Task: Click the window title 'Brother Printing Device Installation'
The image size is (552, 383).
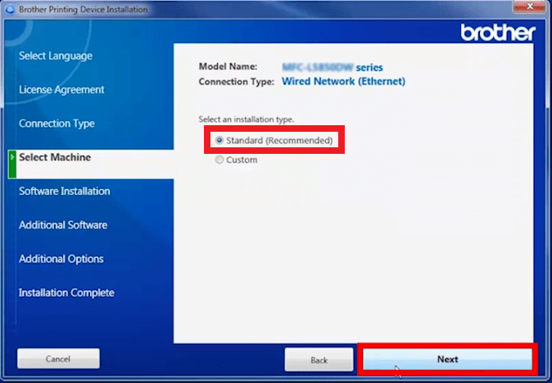Action: coord(83,10)
